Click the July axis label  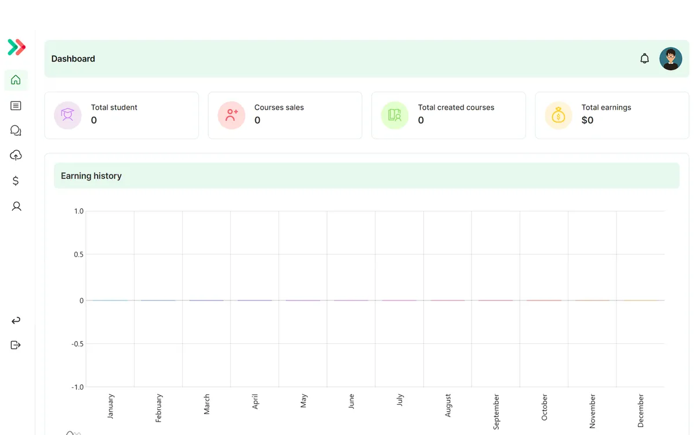(x=400, y=400)
